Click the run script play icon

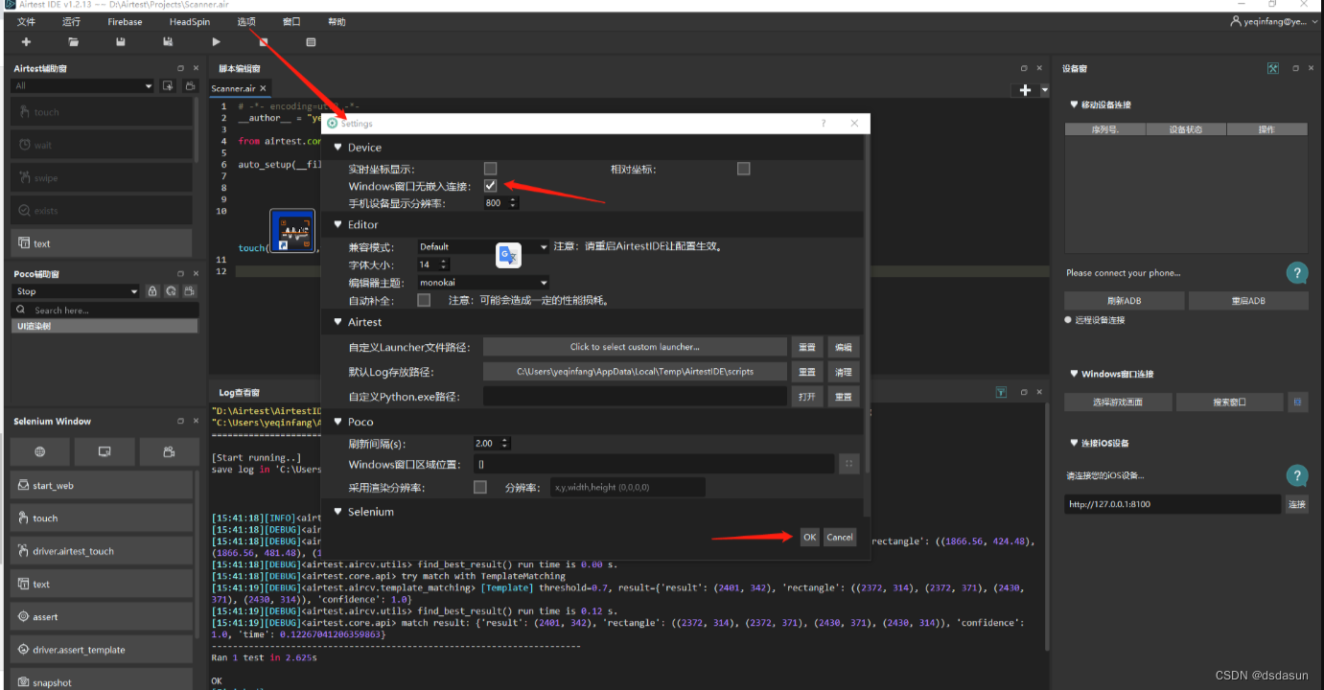pyautogui.click(x=217, y=42)
